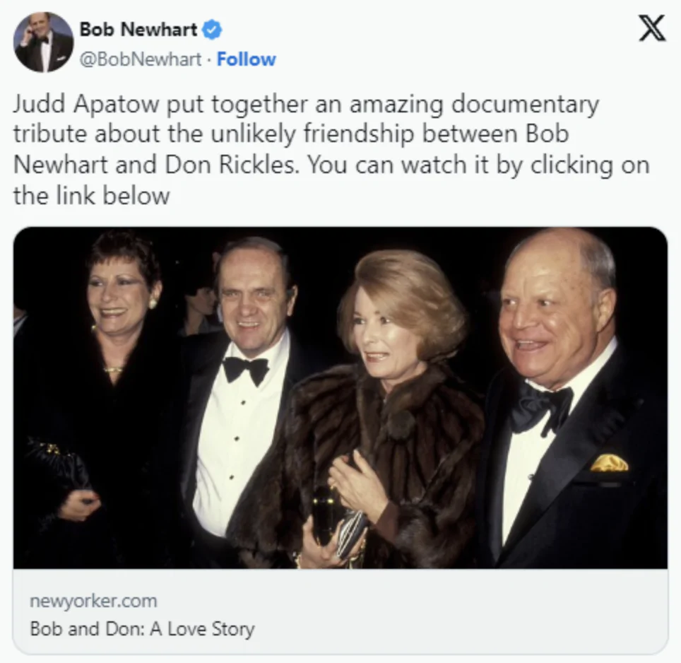Viewport: 681px width, 663px height.
Task: Open the newyorker.com domain link
Action: (93, 601)
